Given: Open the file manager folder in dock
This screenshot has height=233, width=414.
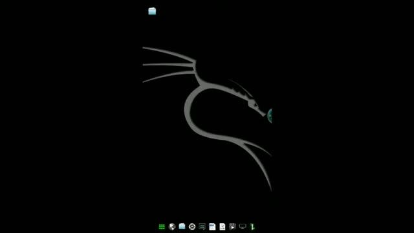Looking at the screenshot, I should point(182,227).
